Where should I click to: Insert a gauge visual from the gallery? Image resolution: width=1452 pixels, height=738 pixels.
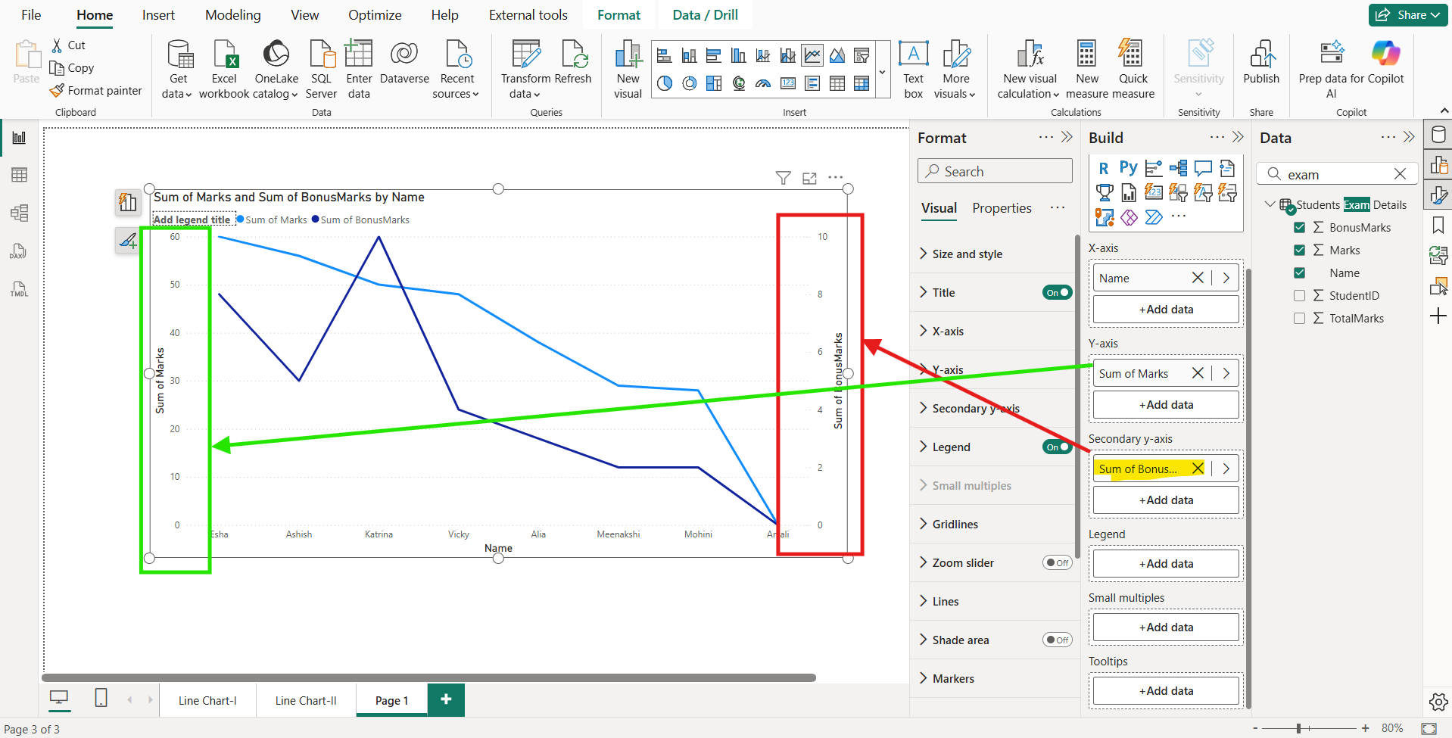click(763, 84)
